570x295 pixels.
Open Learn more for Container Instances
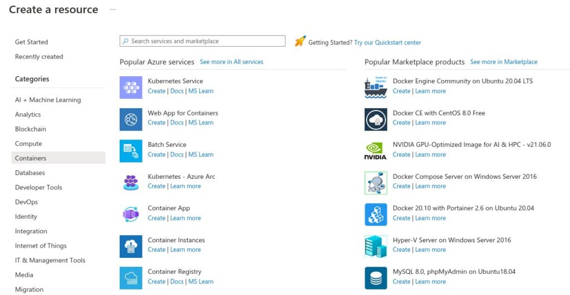click(186, 249)
